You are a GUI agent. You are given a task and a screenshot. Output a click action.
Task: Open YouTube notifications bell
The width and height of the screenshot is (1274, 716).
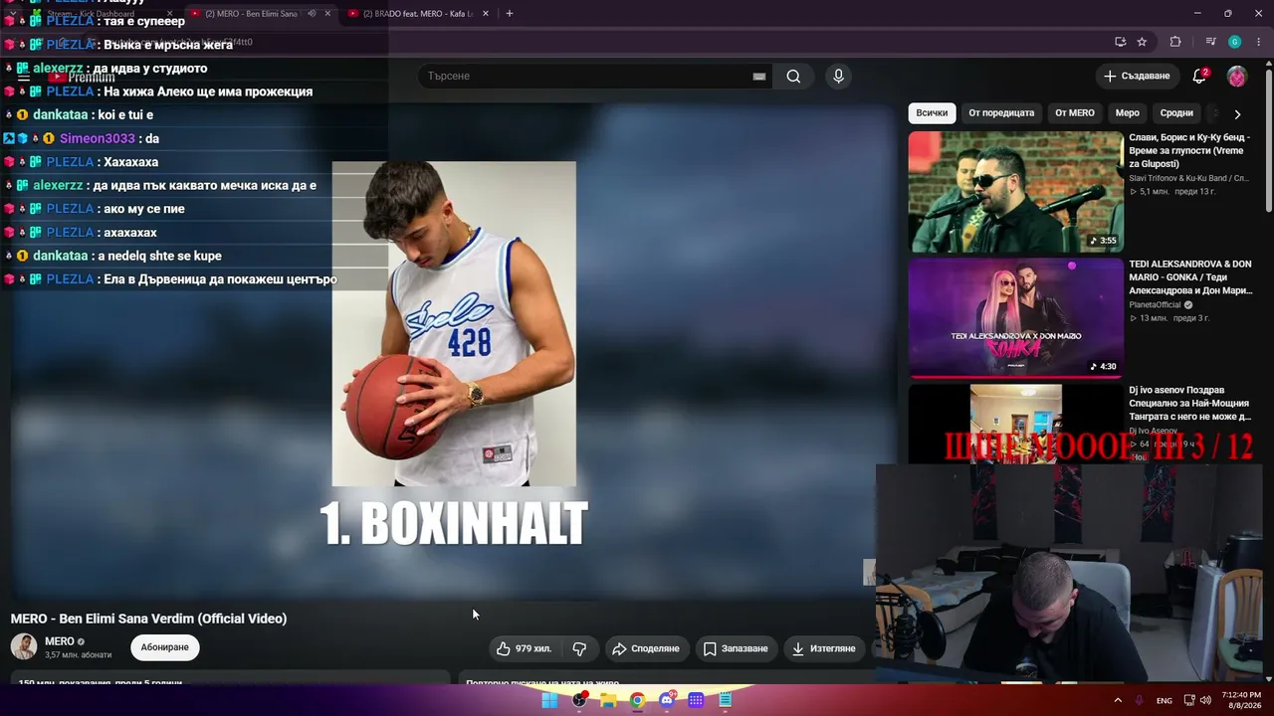pos(1199,77)
